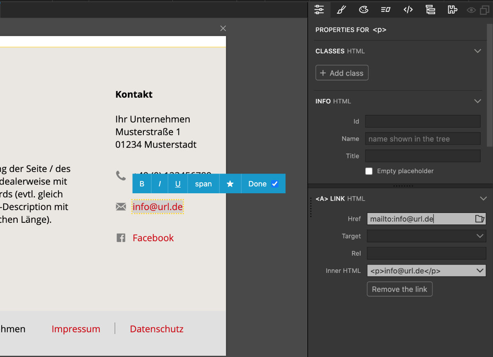Viewport: 493px width, 357px height.
Task: Collapse the Classes HTML section
Action: pos(477,51)
